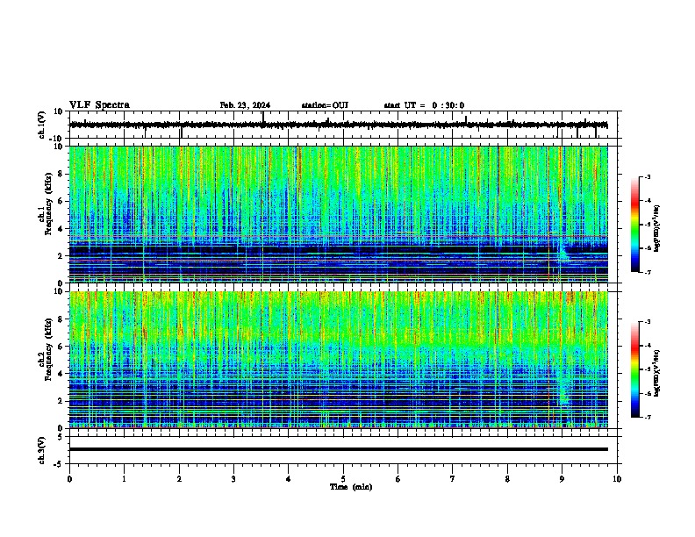Click the thick black ch.3 signal line
The height and width of the screenshot is (537, 695).
[x=339, y=449]
